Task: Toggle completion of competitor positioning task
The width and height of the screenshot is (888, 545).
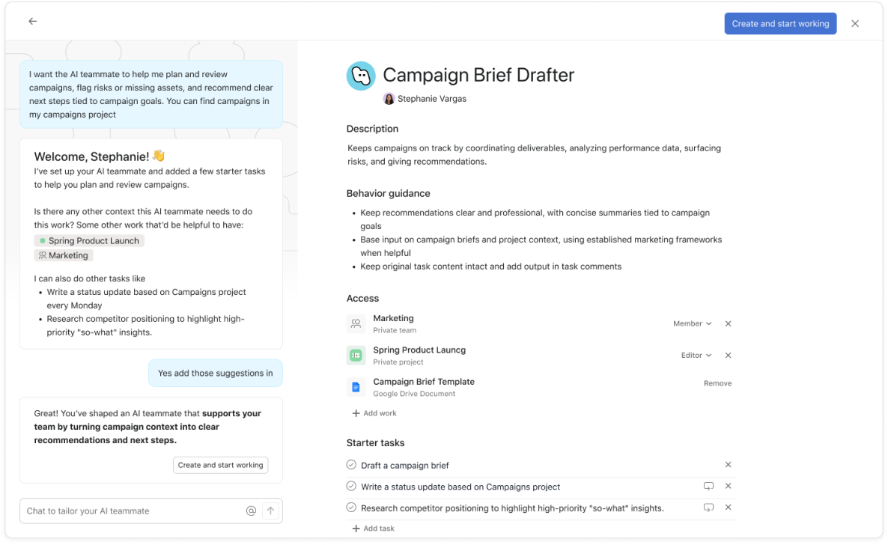Action: pyautogui.click(x=351, y=508)
